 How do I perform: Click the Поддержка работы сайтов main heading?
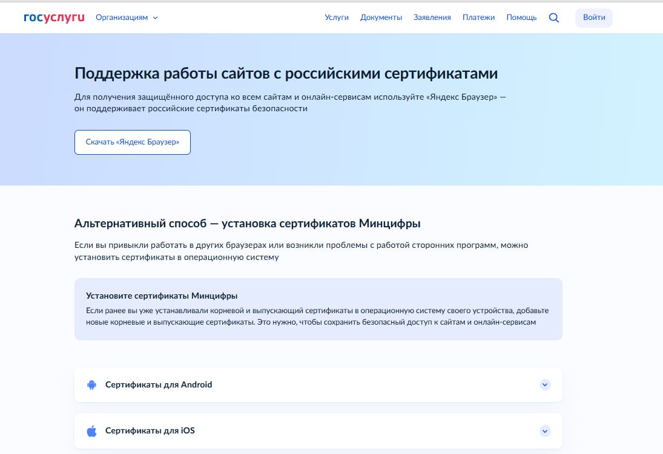[286, 74]
